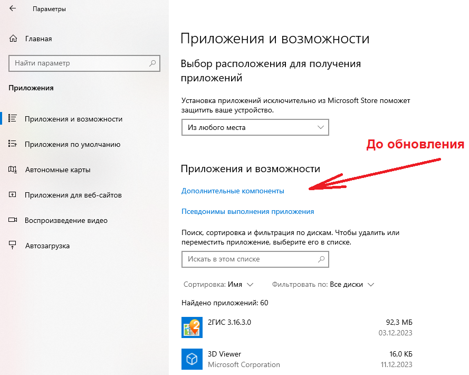Open Воспроизведение видео section
The image size is (469, 375).
click(66, 220)
